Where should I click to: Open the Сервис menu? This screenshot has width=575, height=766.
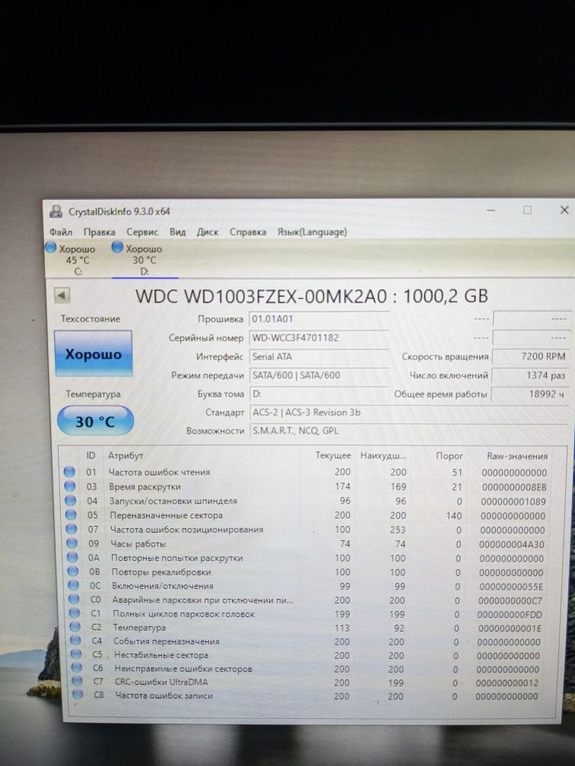[142, 233]
